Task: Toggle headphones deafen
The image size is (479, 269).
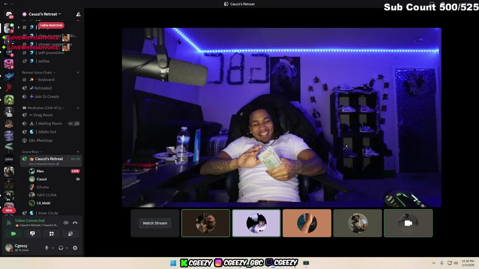Action: pyautogui.click(x=61, y=248)
